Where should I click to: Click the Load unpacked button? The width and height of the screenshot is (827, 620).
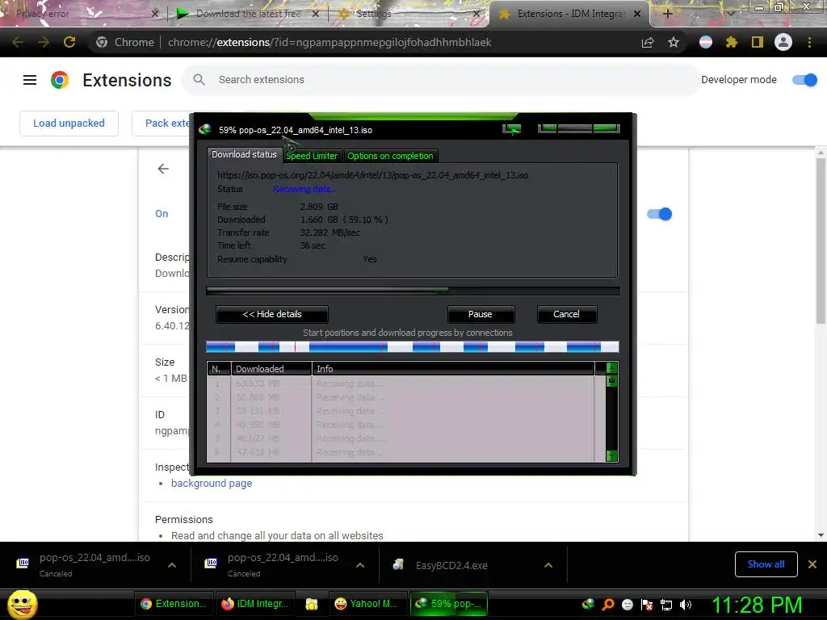(69, 124)
